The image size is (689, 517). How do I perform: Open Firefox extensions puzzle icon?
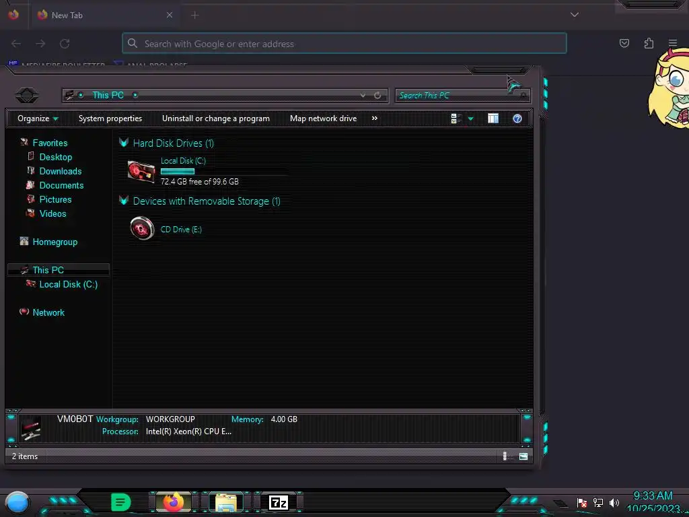[x=649, y=43]
